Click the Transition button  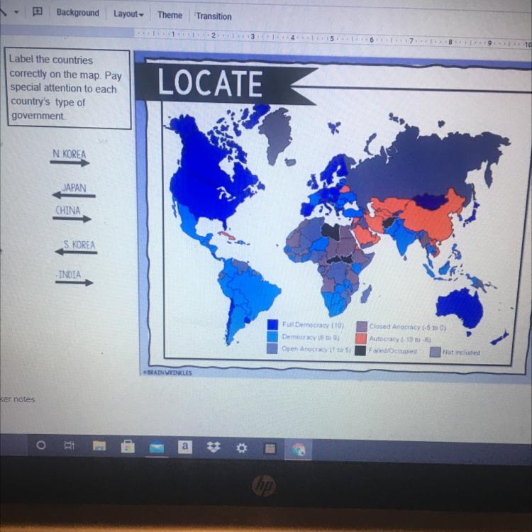click(214, 16)
